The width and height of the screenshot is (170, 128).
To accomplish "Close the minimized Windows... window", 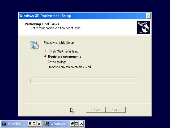I will pyautogui.click(x=82, y=124).
